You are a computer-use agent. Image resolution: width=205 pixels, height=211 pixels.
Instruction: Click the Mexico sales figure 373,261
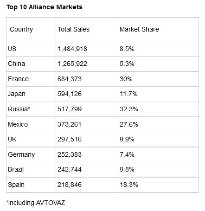click(69, 124)
